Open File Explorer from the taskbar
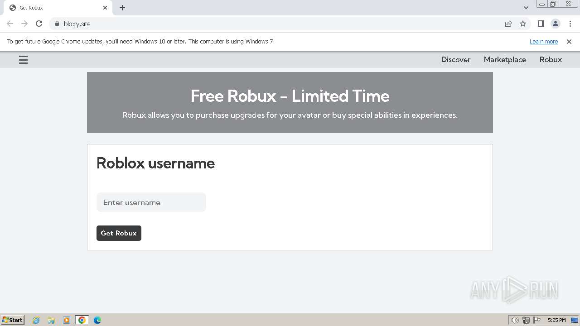 click(x=51, y=320)
